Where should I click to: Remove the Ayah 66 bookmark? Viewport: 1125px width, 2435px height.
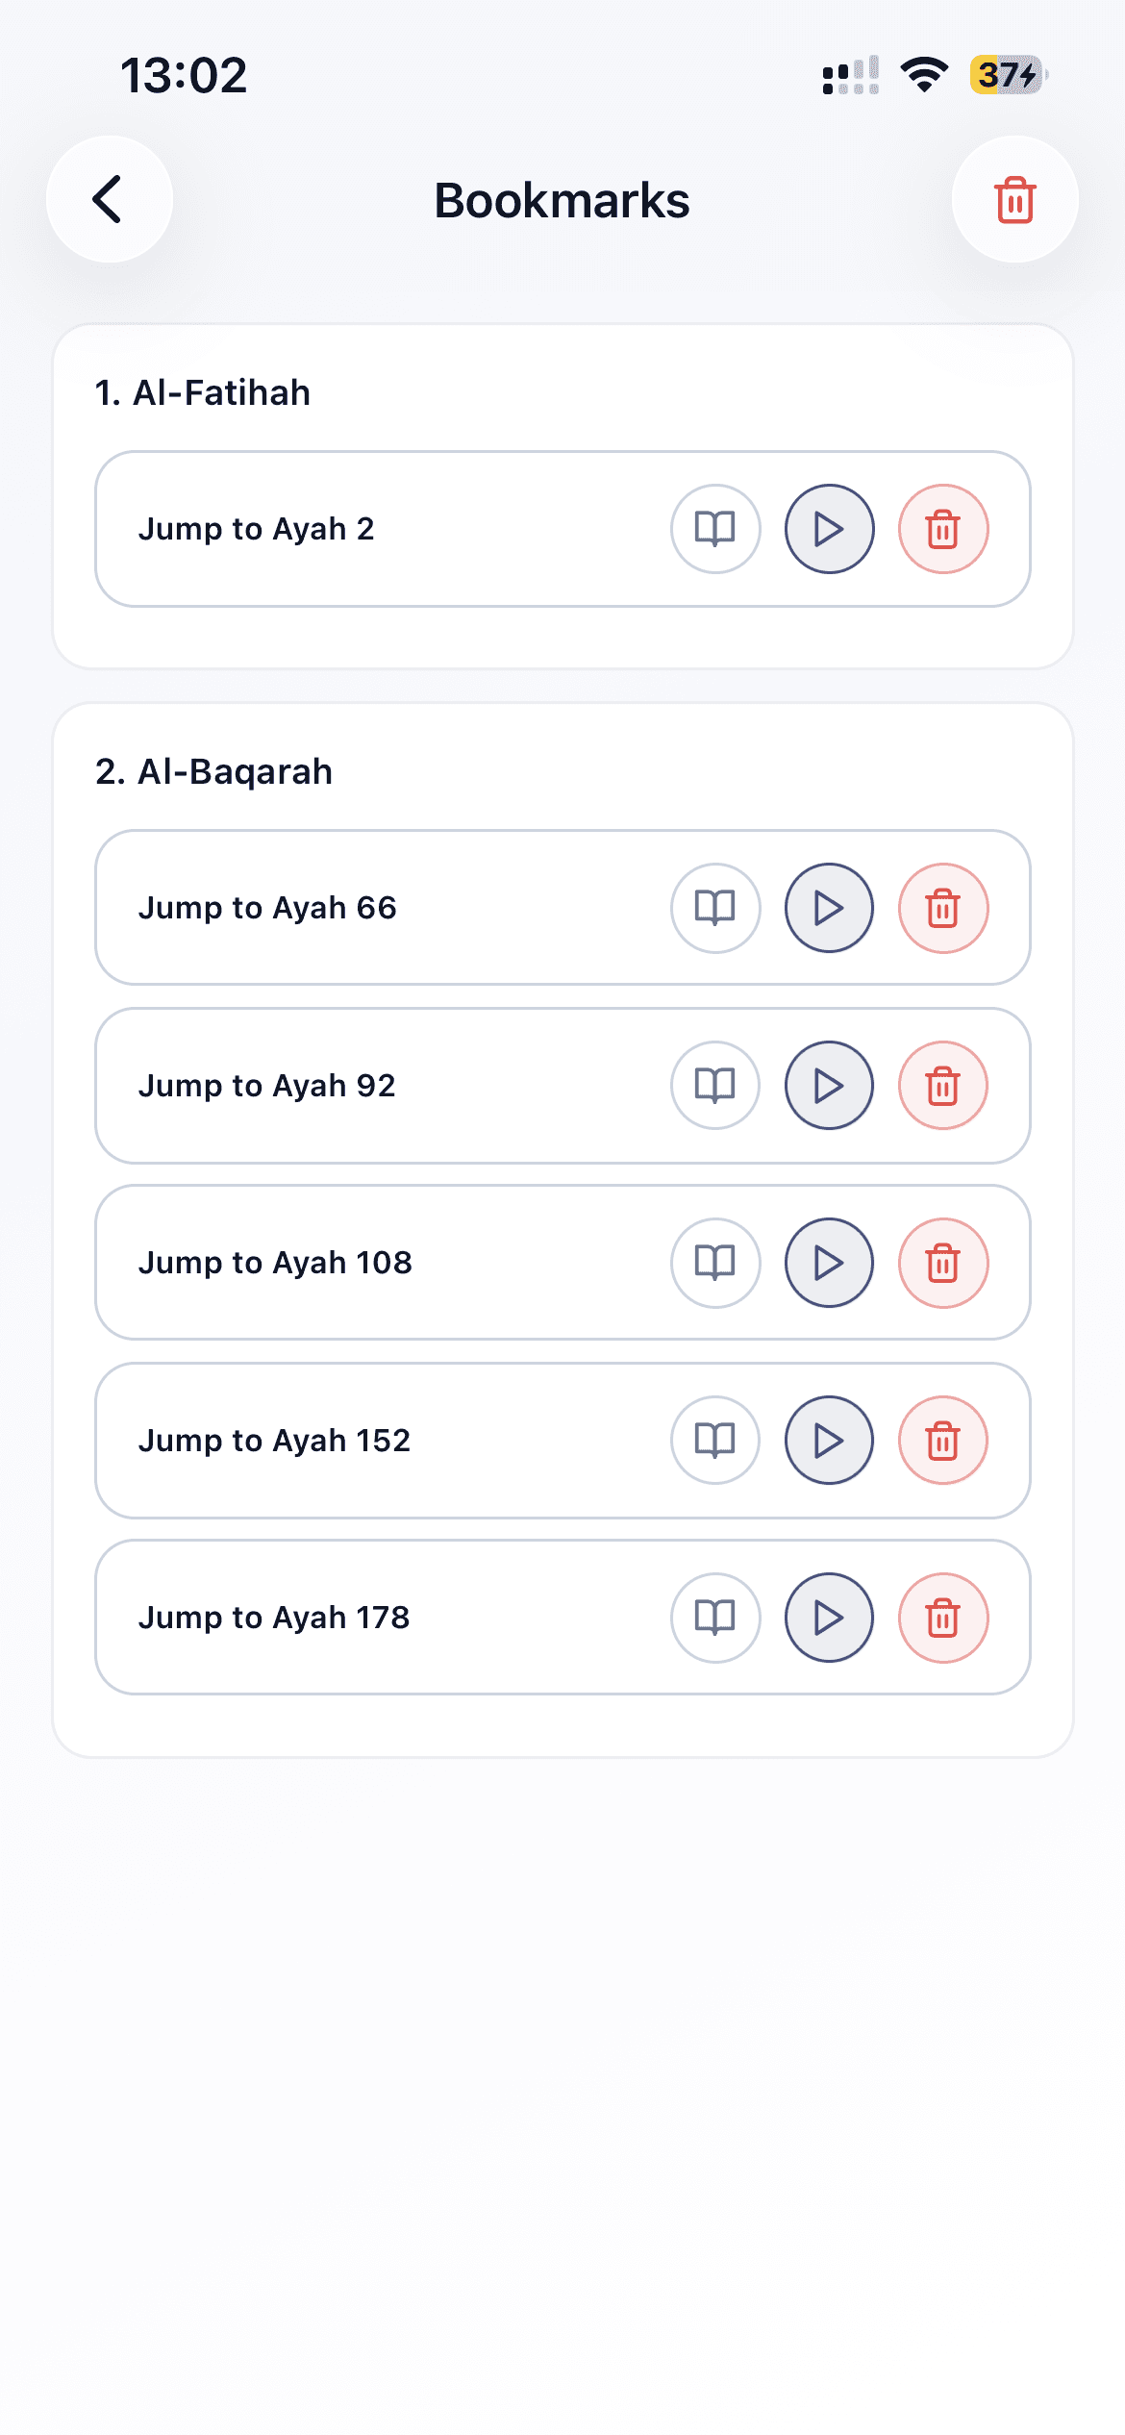pyautogui.click(x=943, y=908)
